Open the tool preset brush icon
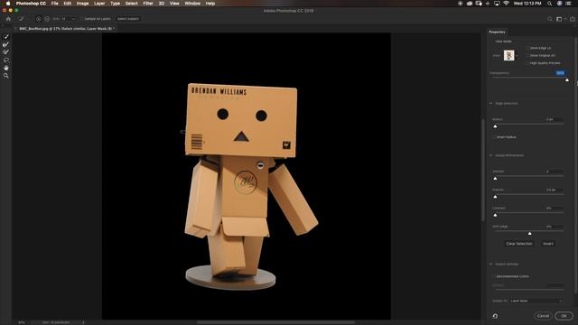 [x=22, y=19]
